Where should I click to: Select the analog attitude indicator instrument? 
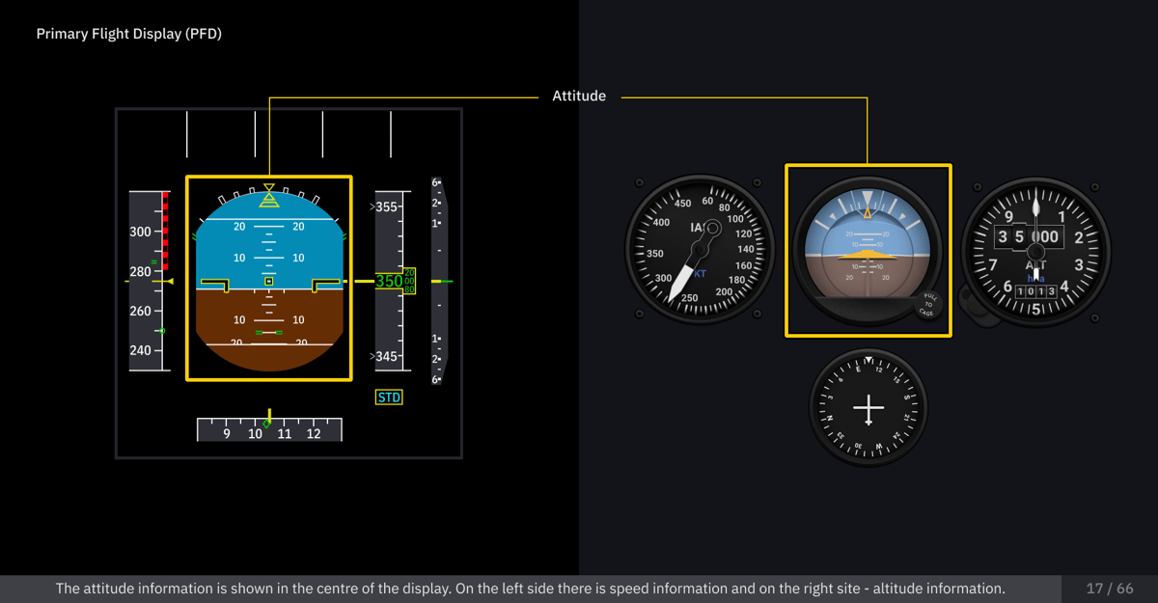(868, 250)
